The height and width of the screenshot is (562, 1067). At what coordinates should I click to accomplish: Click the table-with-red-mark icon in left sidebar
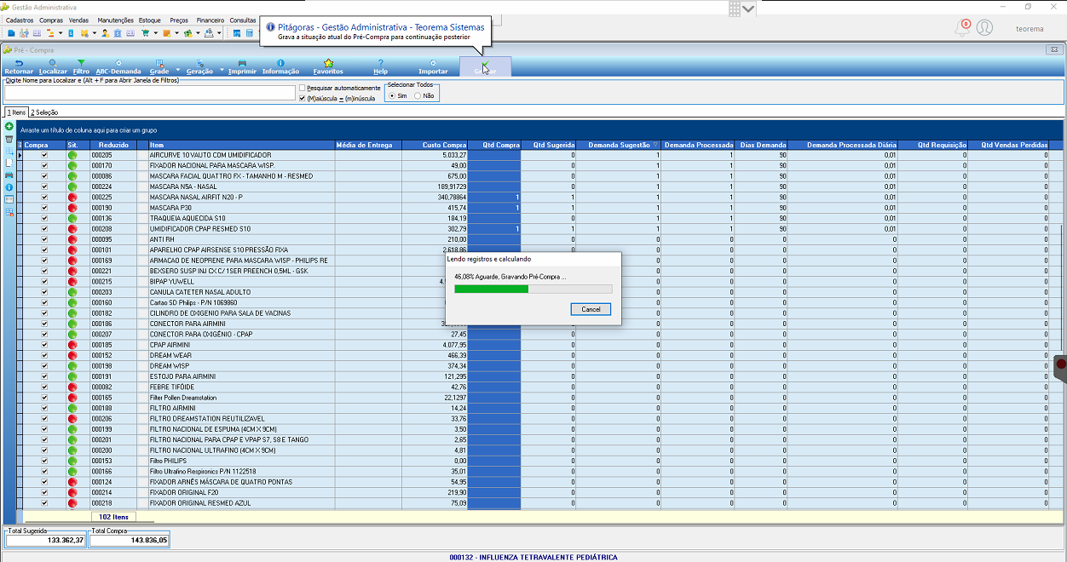point(9,212)
